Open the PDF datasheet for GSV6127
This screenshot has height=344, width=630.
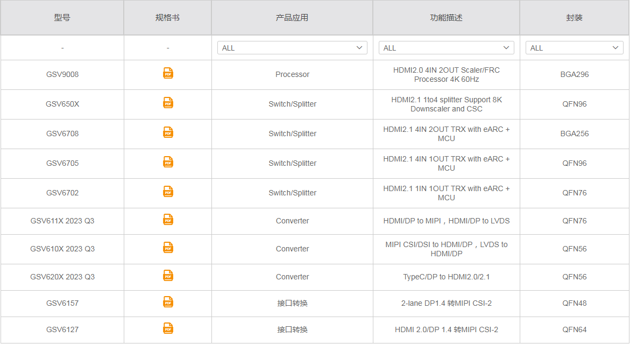tap(168, 328)
